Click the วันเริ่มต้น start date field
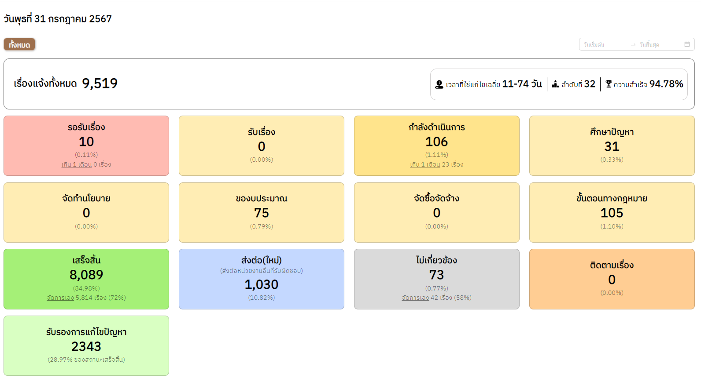This screenshot has width=701, height=378. pos(603,45)
